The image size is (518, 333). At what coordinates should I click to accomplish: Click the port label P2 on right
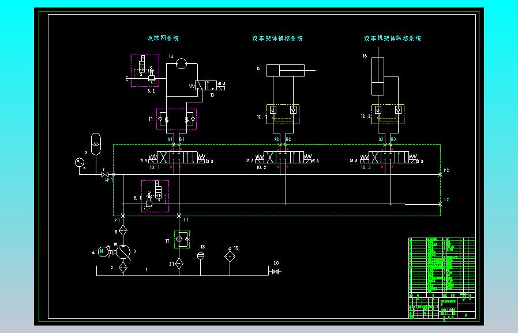[x=446, y=171]
